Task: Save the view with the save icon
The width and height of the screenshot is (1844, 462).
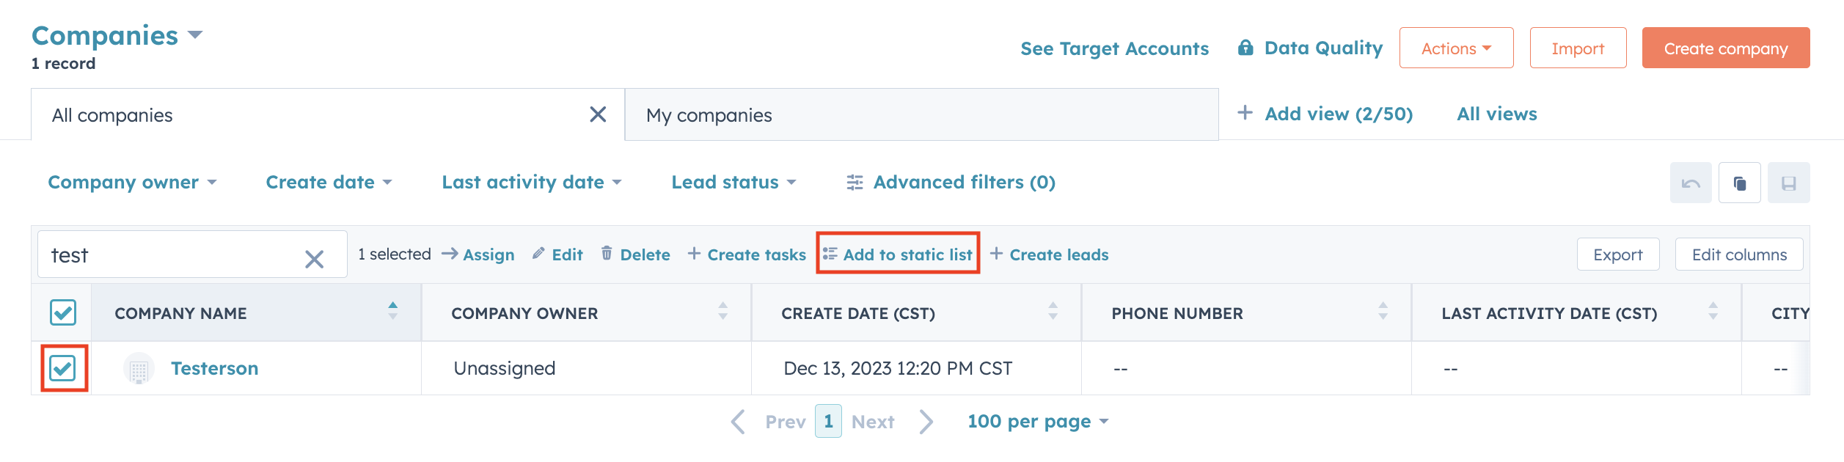Action: pyautogui.click(x=1788, y=183)
